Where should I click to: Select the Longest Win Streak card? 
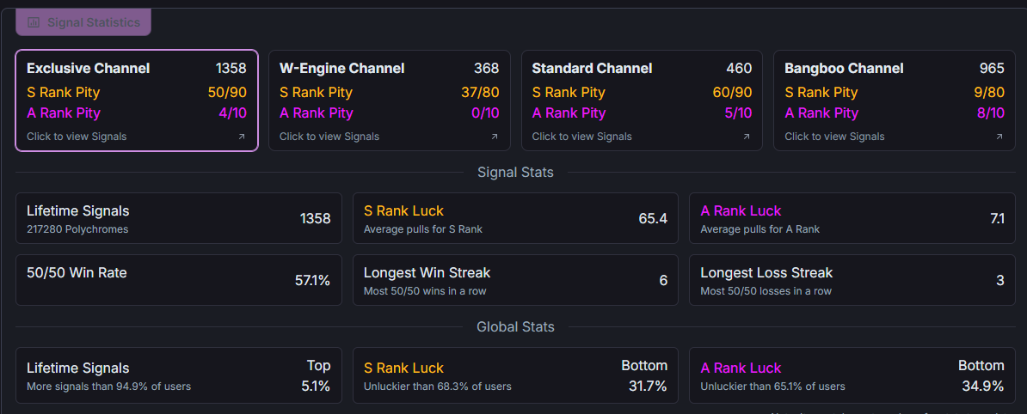click(515, 280)
